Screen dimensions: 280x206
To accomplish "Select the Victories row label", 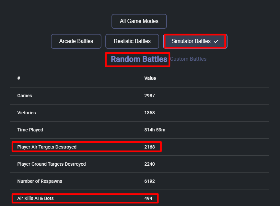I will (27, 113).
